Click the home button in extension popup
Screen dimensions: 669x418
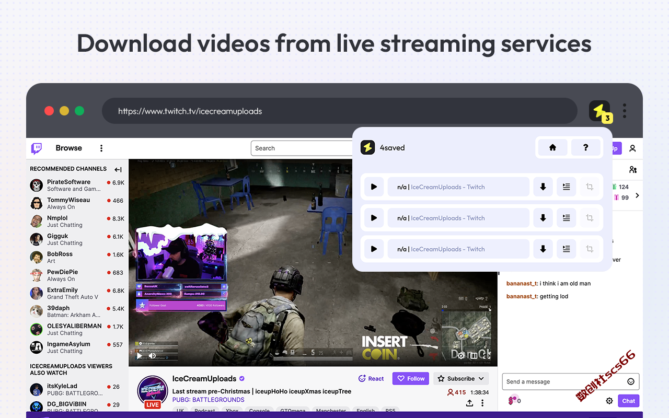[552, 147]
